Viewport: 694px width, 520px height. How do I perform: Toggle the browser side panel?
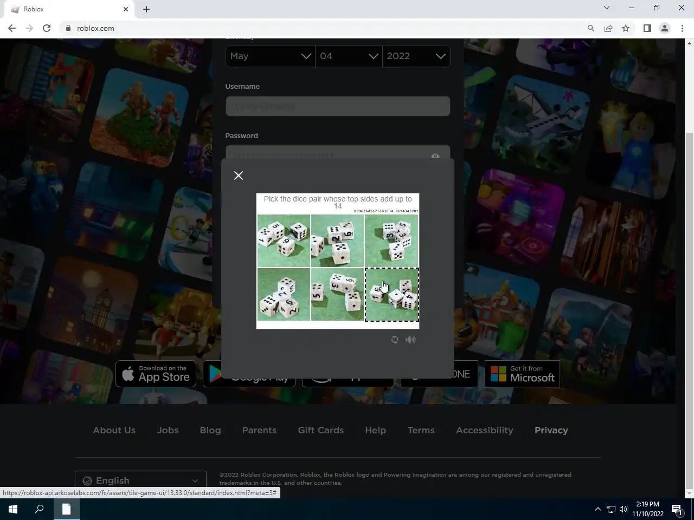tap(647, 28)
